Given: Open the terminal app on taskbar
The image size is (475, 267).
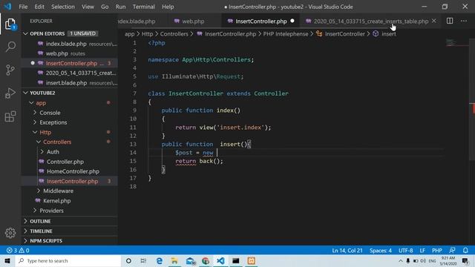Looking at the screenshot, I should [x=236, y=260].
